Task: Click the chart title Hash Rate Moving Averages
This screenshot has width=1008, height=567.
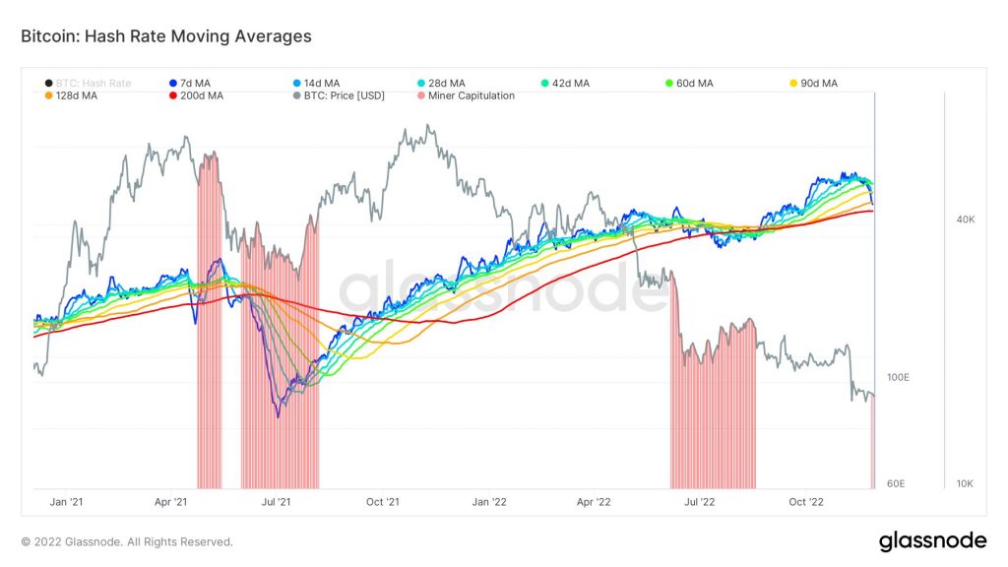Action: [x=165, y=36]
